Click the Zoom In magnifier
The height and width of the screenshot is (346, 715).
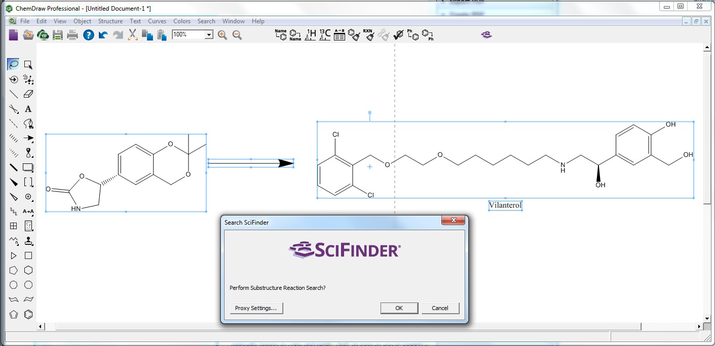pos(222,34)
